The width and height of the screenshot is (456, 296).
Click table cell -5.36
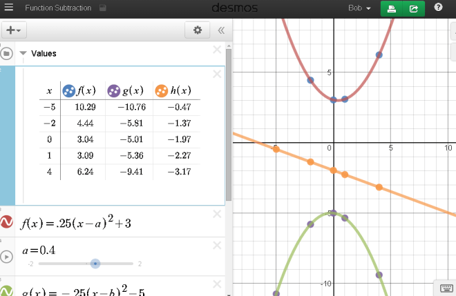tap(131, 156)
